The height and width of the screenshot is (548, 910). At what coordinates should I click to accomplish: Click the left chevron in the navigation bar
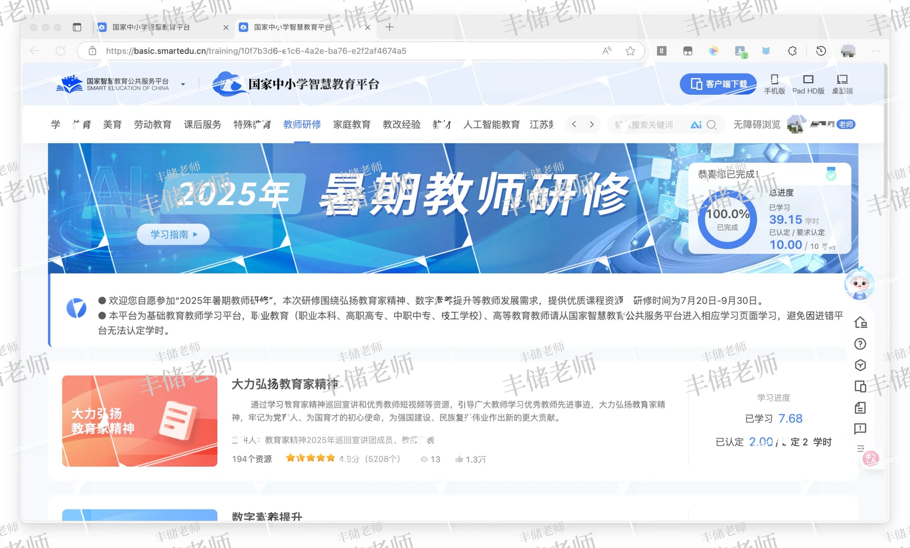(574, 124)
